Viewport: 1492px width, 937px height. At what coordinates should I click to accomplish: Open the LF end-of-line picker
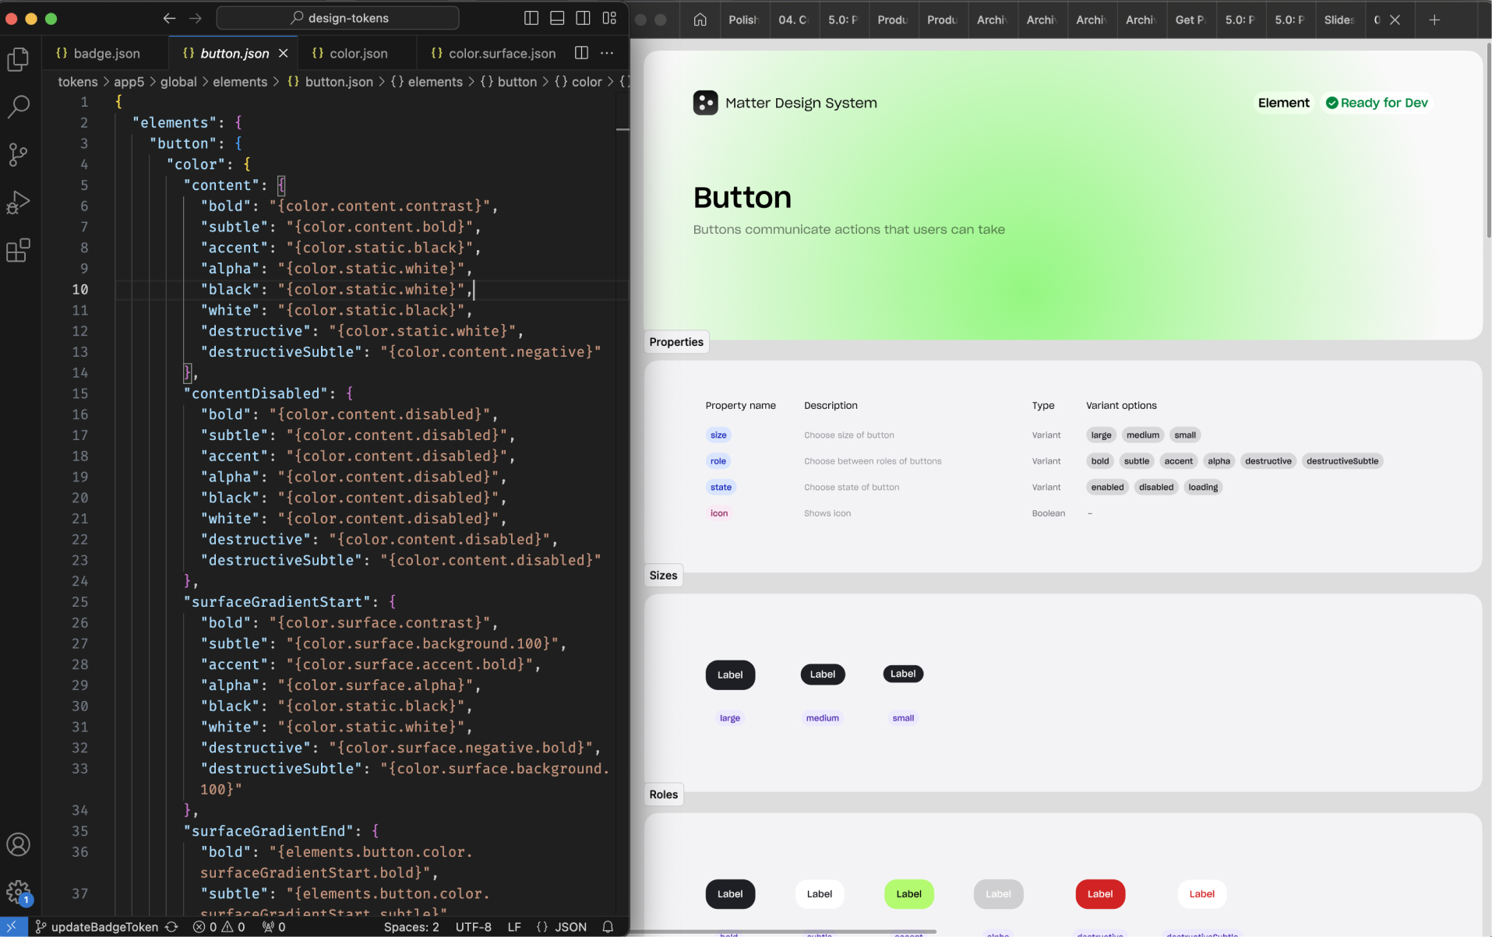point(514,927)
